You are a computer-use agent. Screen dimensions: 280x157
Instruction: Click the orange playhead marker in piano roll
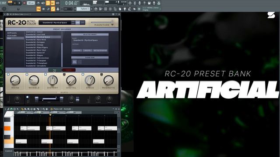[50, 115]
